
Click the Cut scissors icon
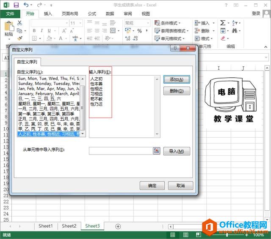point(19,23)
